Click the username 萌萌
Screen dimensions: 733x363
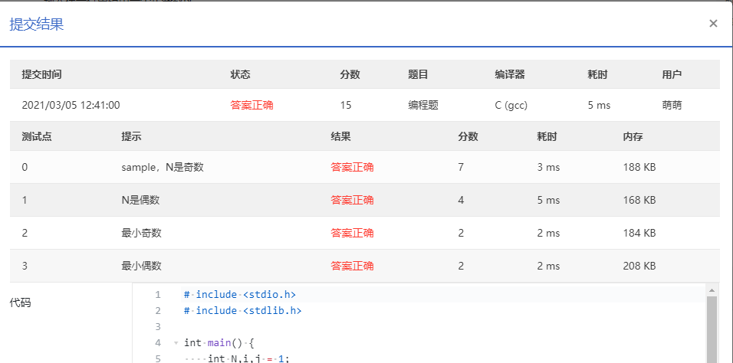(x=672, y=105)
